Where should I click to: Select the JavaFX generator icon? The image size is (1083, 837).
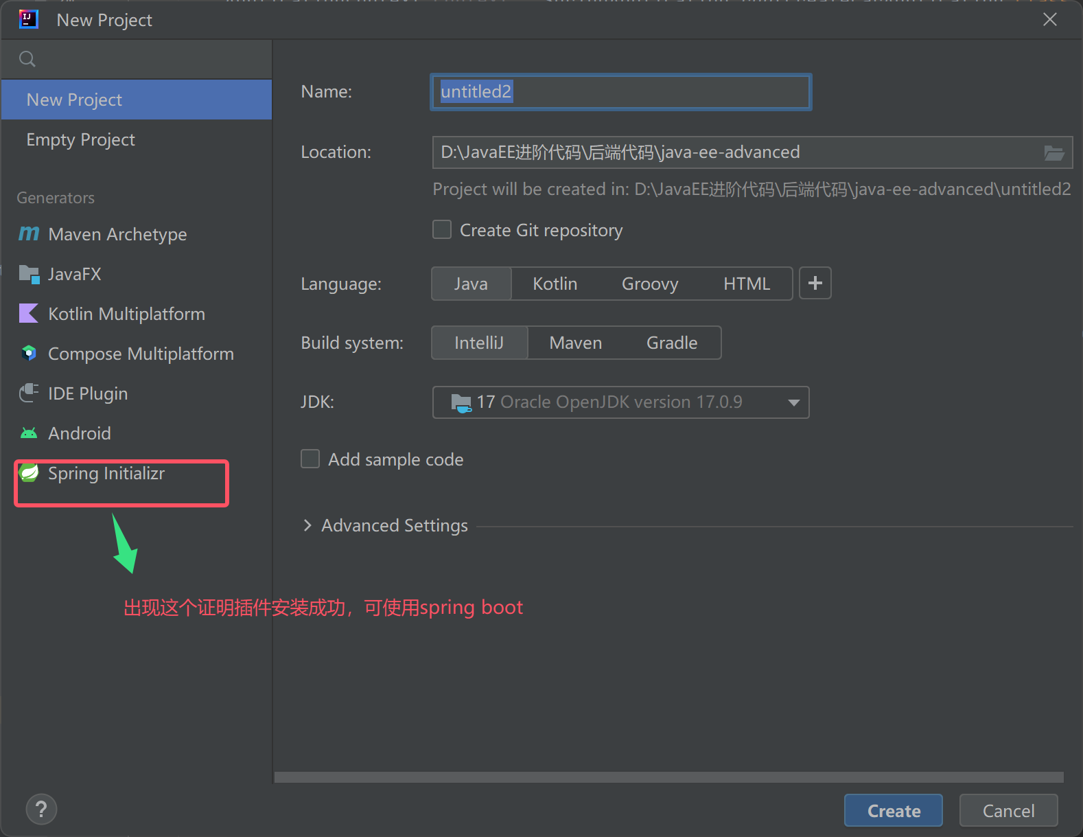29,274
